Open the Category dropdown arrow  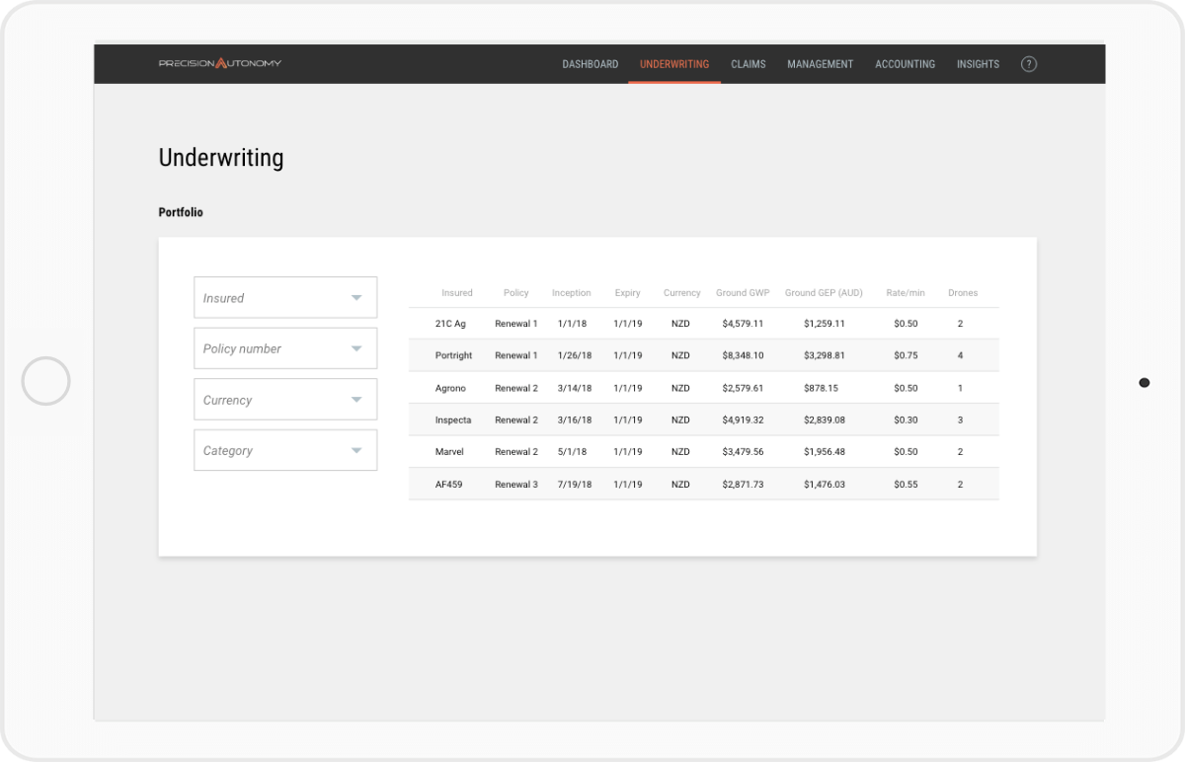pyautogui.click(x=356, y=451)
